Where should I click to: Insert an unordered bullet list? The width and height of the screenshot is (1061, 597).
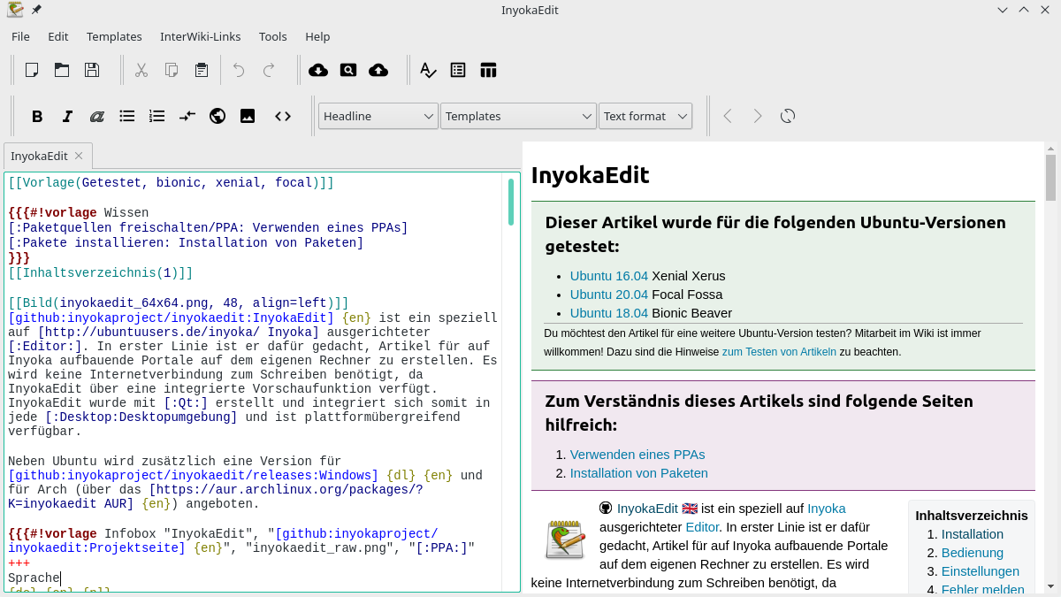[127, 116]
